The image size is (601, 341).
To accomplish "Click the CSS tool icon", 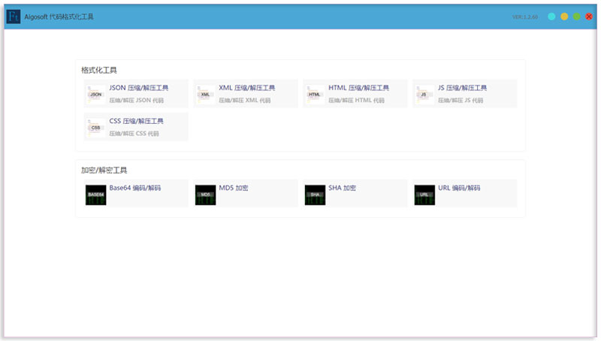I will pos(96,127).
